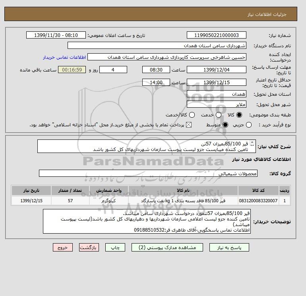Click the واحد شمارش column header
Image resolution: width=306 pixels, height=296 pixels.
(x=109, y=190)
